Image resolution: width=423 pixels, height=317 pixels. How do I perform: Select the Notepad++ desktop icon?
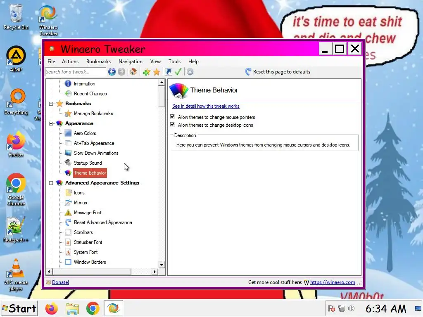(x=16, y=229)
